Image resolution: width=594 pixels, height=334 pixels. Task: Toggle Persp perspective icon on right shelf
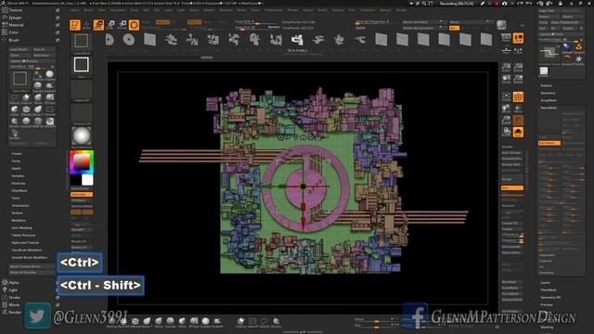(x=506, y=38)
